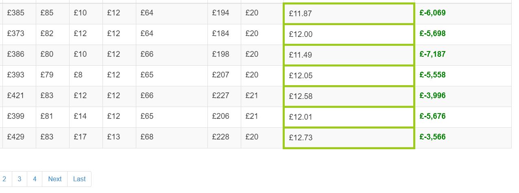Screen dimensions: 519x193
Task: Click the £12.73 input field
Action: point(349,138)
